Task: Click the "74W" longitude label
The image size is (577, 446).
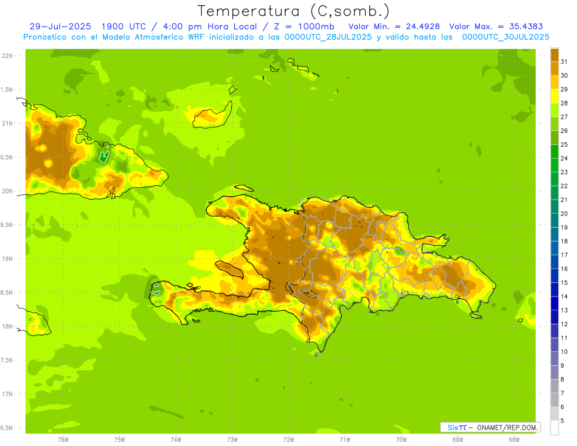Action: (176, 439)
